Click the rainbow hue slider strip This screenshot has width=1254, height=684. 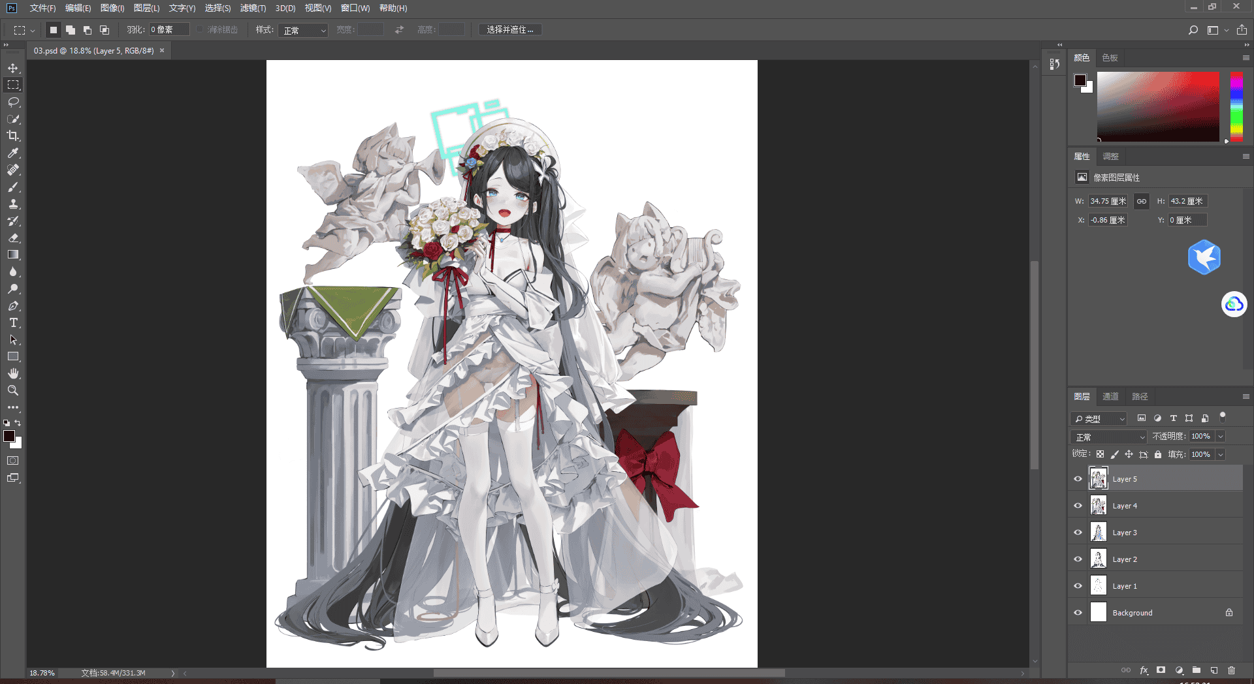pos(1236,106)
